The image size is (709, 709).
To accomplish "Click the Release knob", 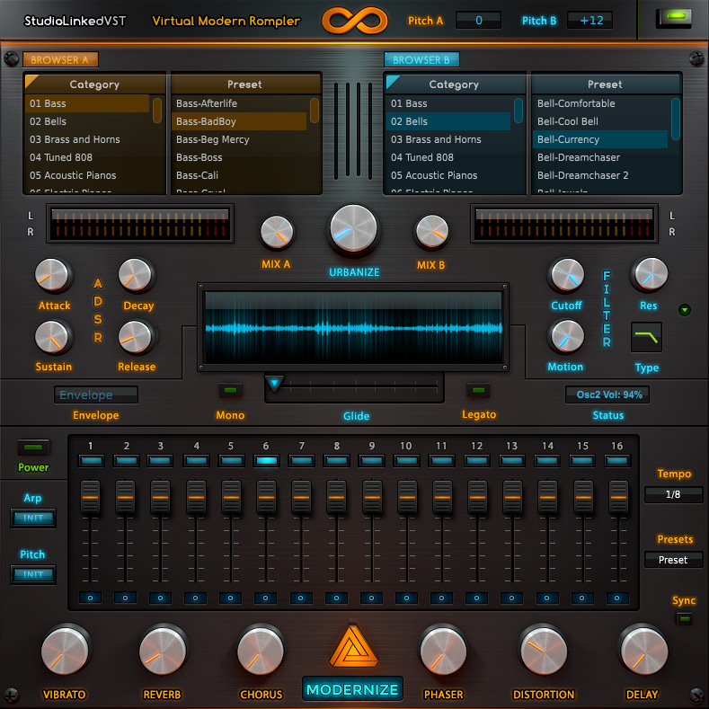I will tap(135, 337).
